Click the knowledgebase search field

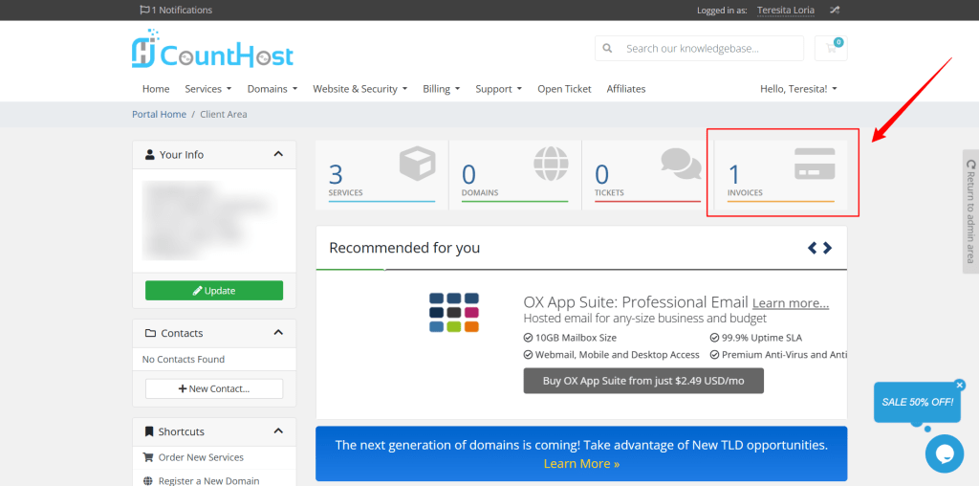(710, 49)
